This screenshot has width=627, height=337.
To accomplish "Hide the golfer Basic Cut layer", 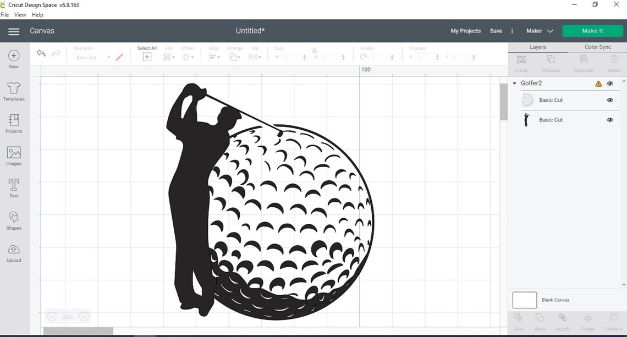I will (609, 119).
